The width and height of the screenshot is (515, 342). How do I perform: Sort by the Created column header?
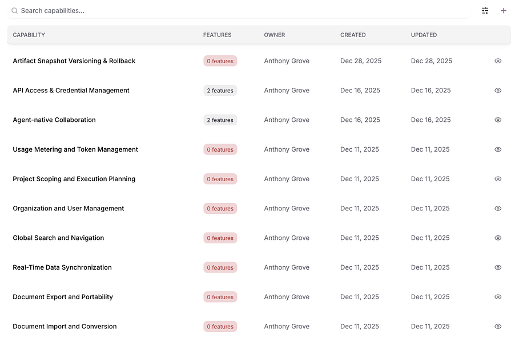pyautogui.click(x=353, y=35)
